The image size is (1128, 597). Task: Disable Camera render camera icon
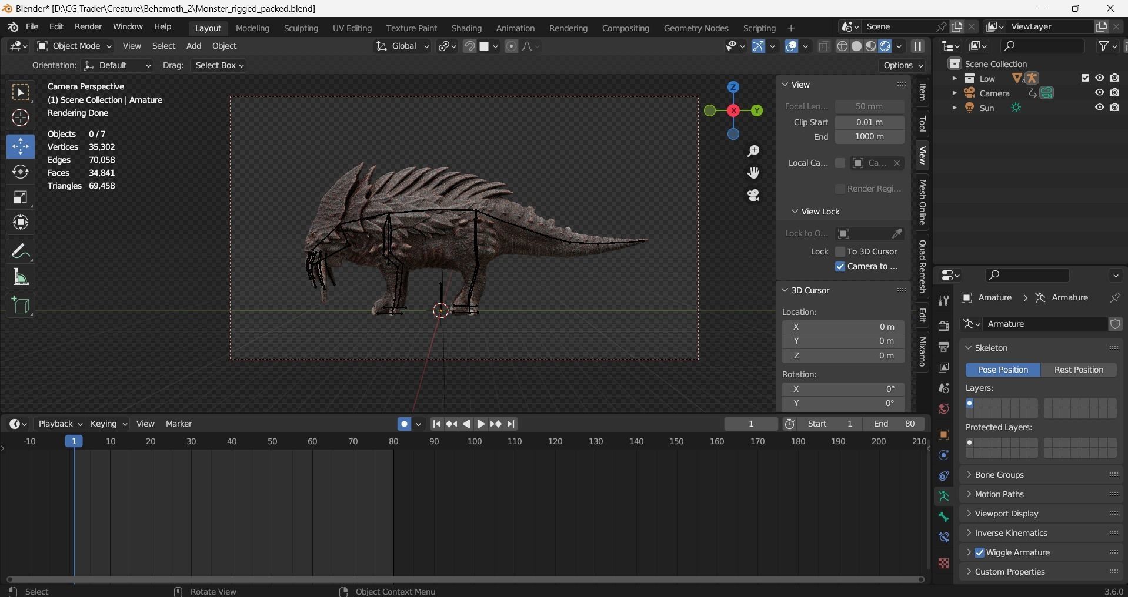[x=1114, y=92]
